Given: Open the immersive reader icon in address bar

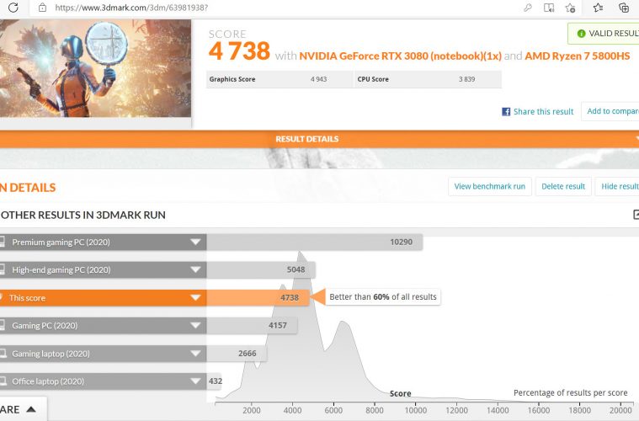Looking at the screenshot, I should click(549, 8).
